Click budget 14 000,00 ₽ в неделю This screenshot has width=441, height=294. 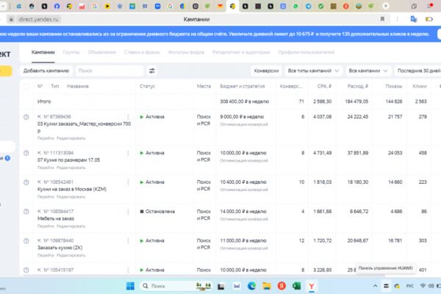(243, 212)
